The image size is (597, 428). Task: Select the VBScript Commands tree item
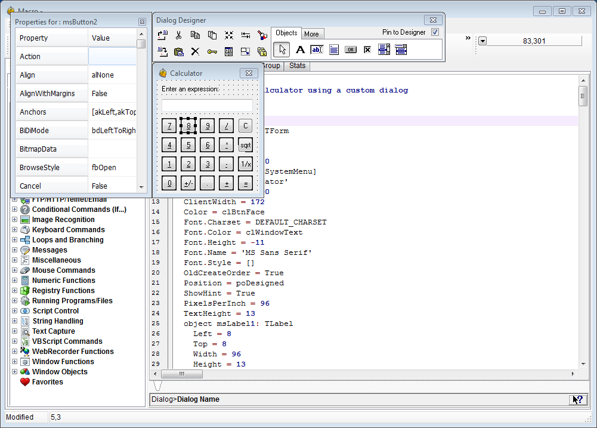click(67, 341)
